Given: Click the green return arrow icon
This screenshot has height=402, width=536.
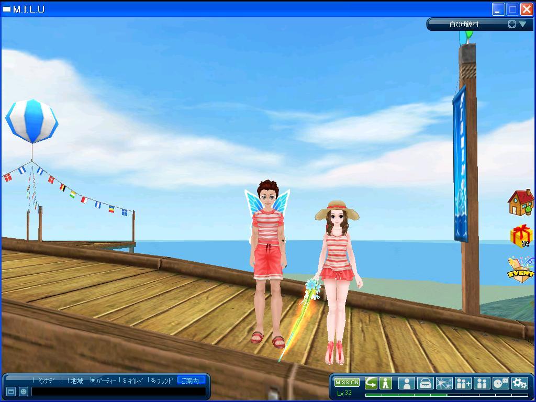Looking at the screenshot, I should tap(371, 383).
